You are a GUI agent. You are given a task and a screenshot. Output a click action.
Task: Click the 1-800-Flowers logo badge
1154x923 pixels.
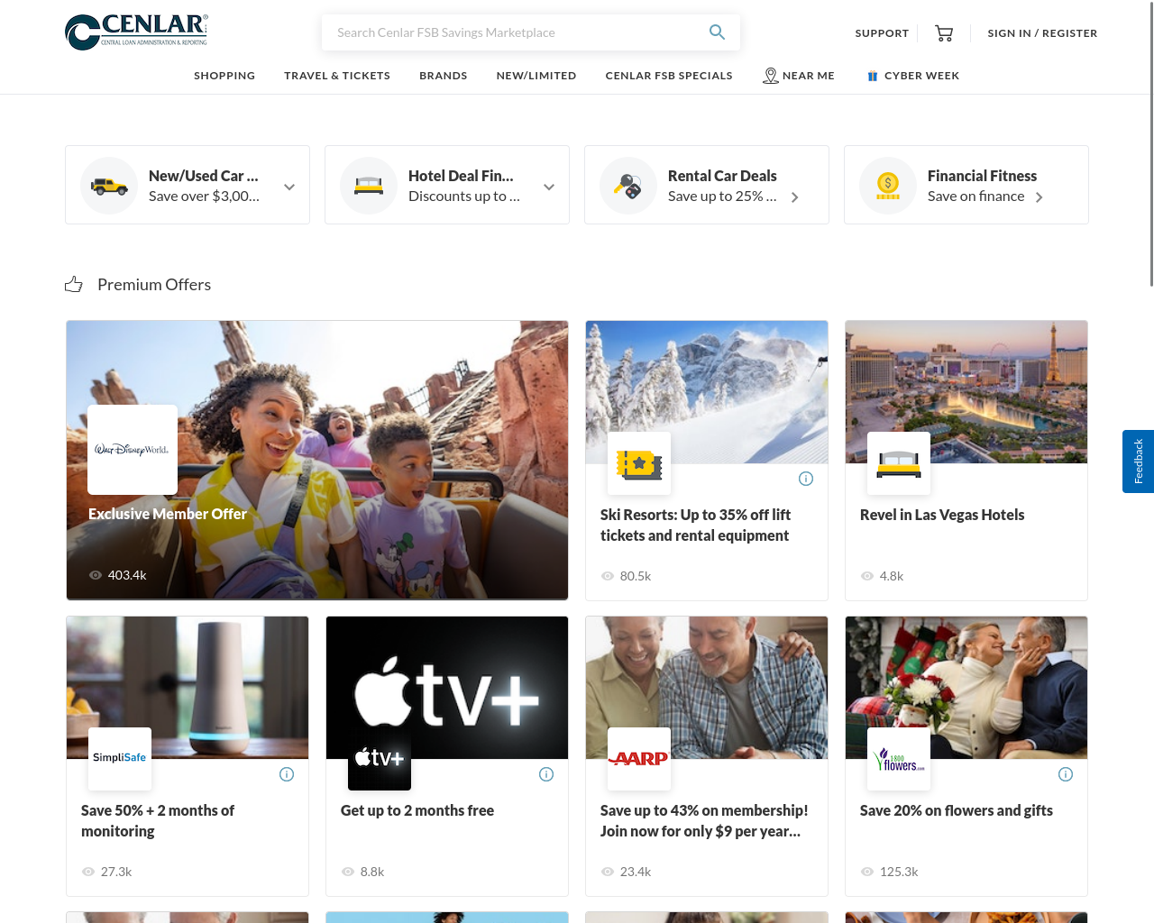pos(899,759)
